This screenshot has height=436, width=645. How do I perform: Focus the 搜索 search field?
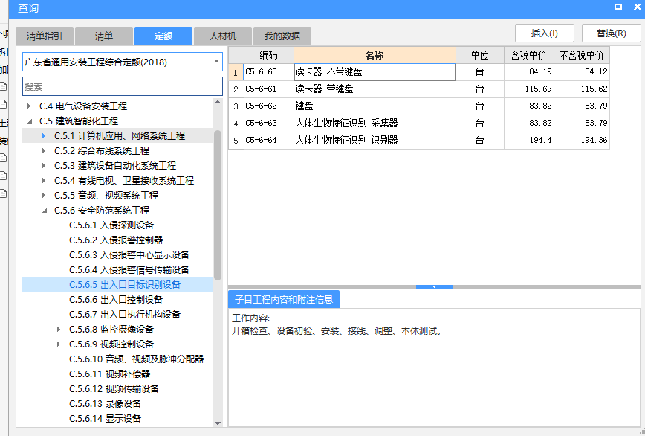pyautogui.click(x=122, y=86)
